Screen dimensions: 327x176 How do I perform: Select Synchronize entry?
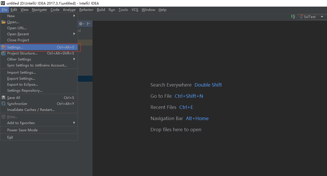coord(39,103)
